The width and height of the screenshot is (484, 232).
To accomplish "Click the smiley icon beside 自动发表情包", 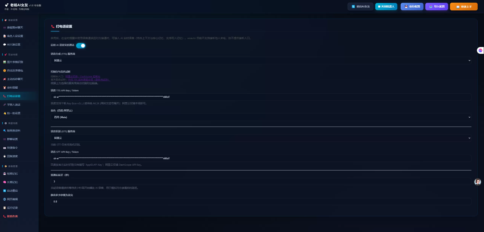I will (x=5, y=71).
